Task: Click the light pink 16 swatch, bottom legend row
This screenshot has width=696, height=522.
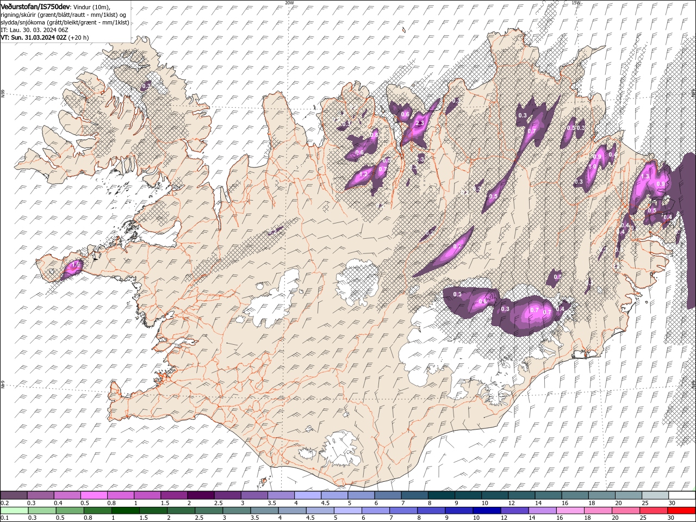Action: [569, 511]
